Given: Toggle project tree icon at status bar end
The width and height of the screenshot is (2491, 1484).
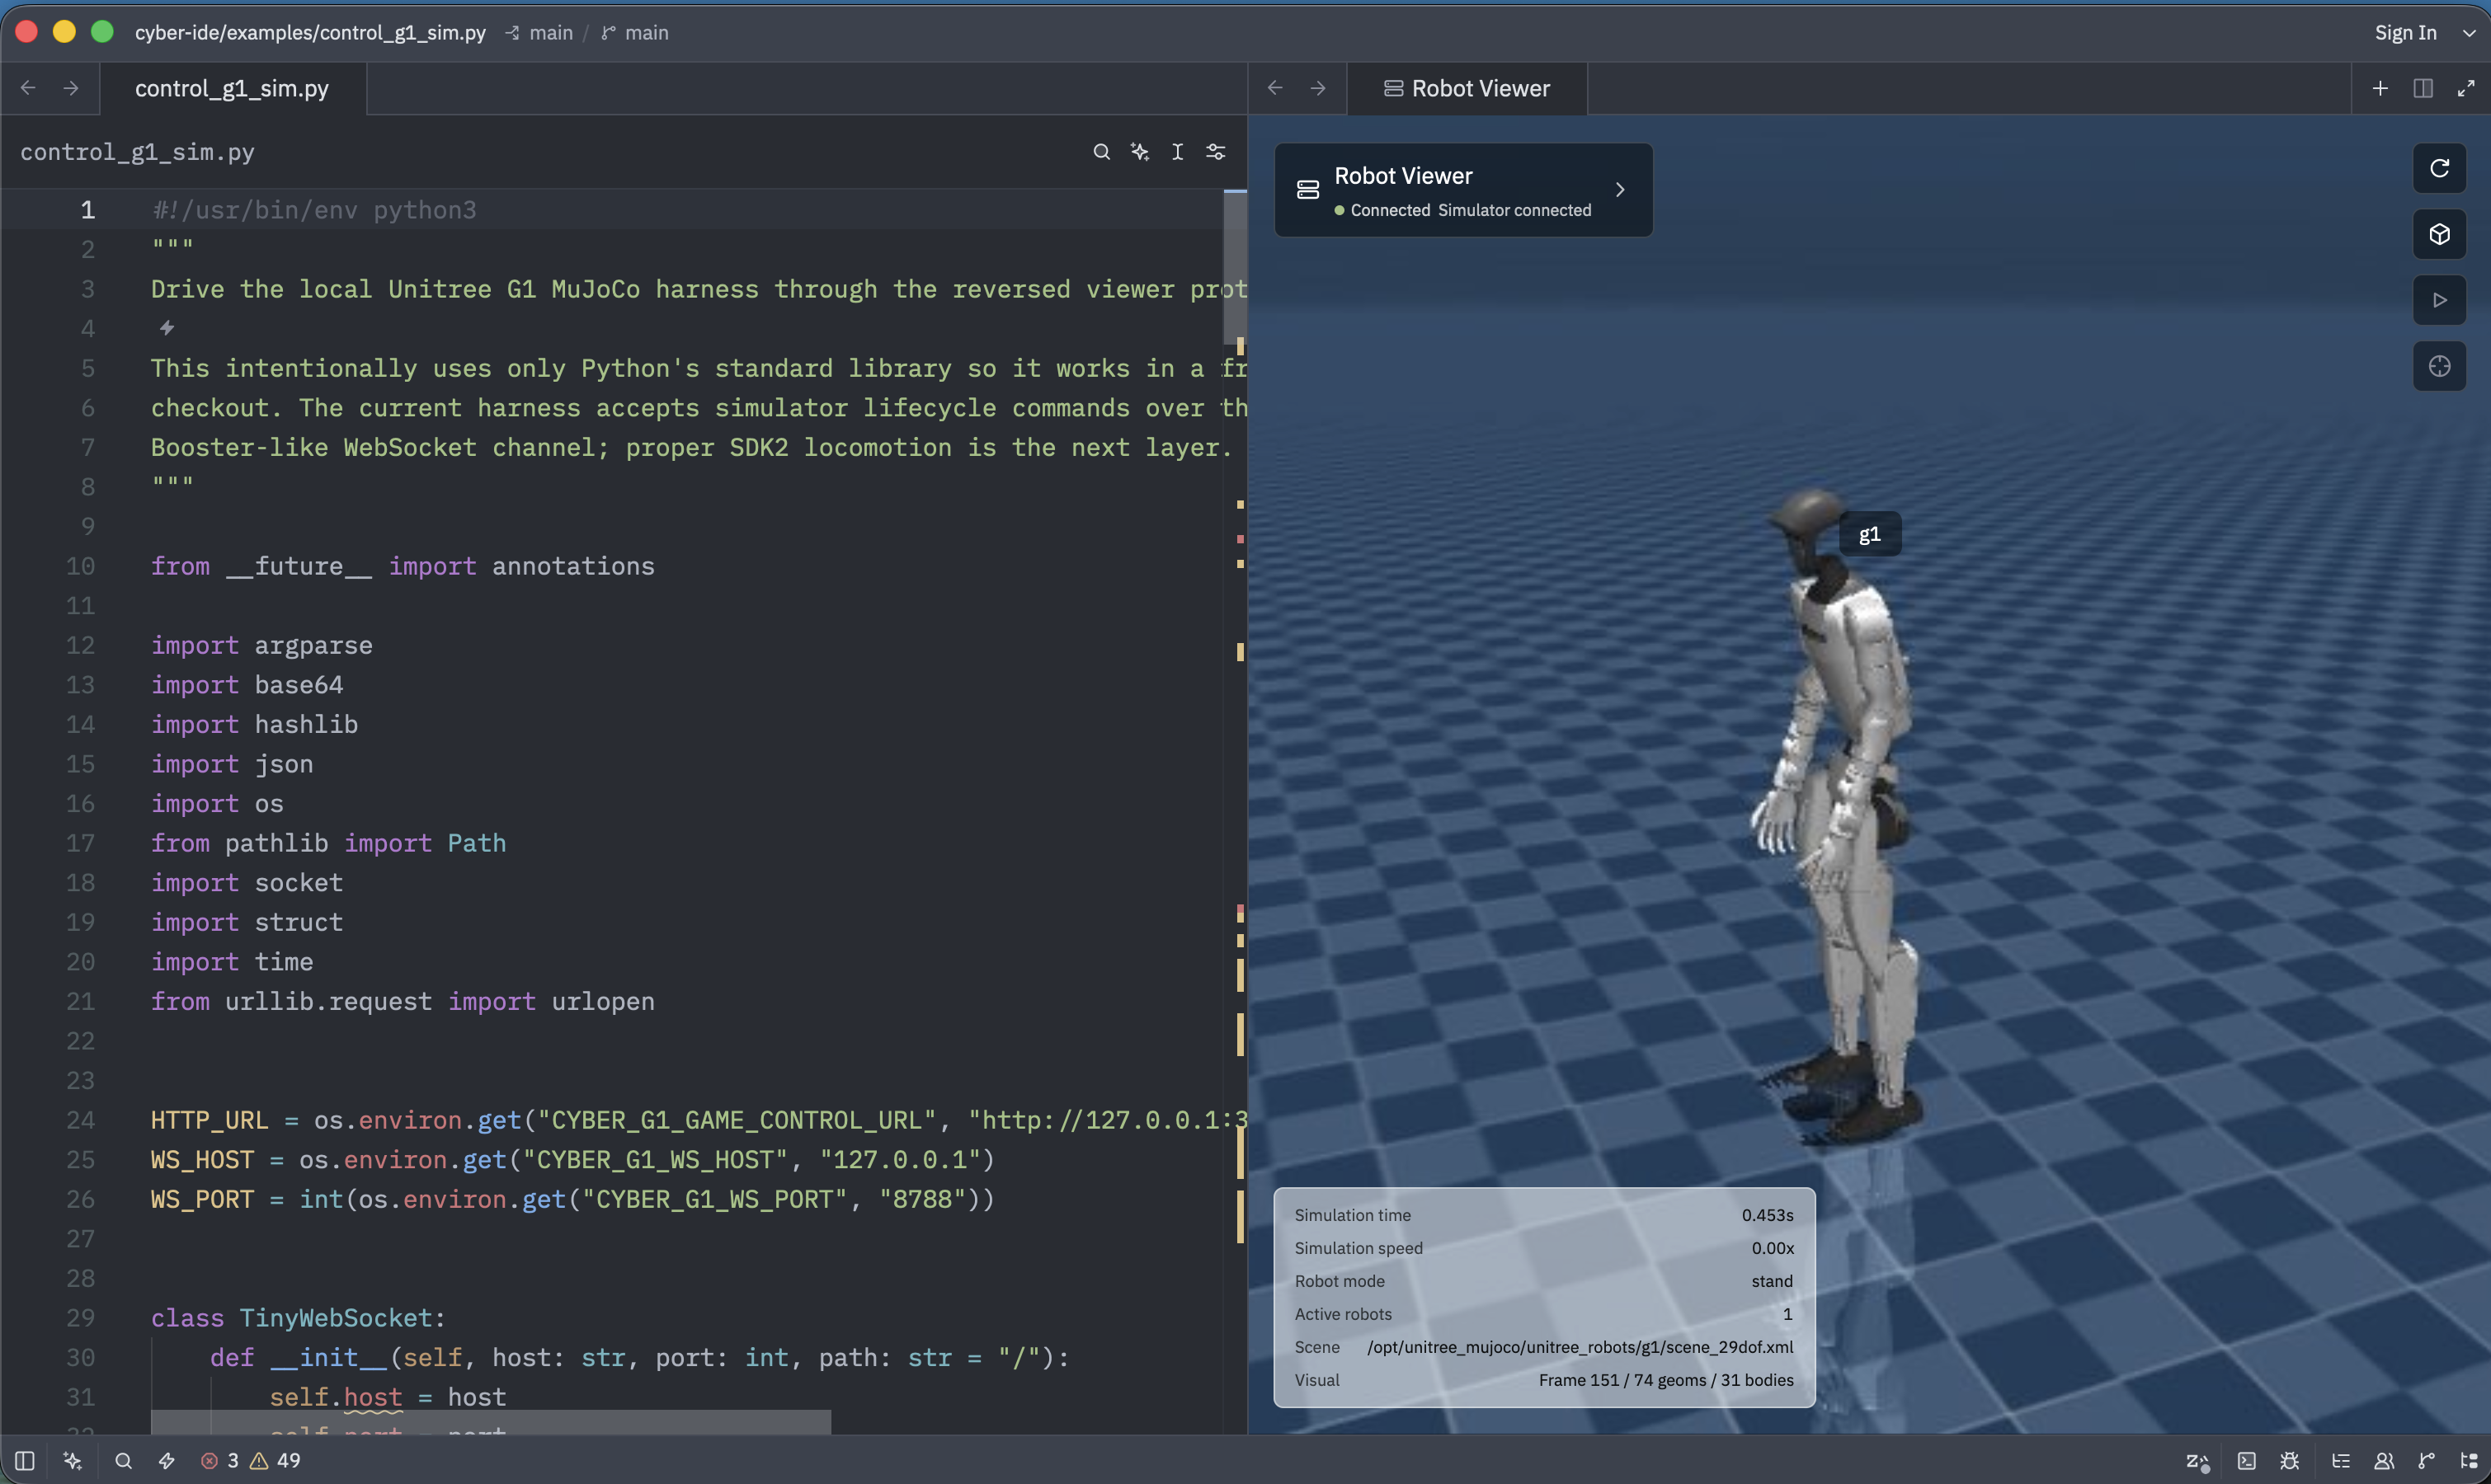Looking at the screenshot, I should click(2468, 1460).
